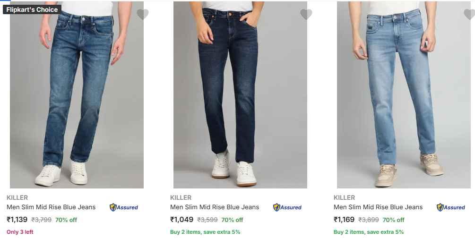
Task: Click the Buy 2 items offer under ₹1,169
Action: pos(369,232)
